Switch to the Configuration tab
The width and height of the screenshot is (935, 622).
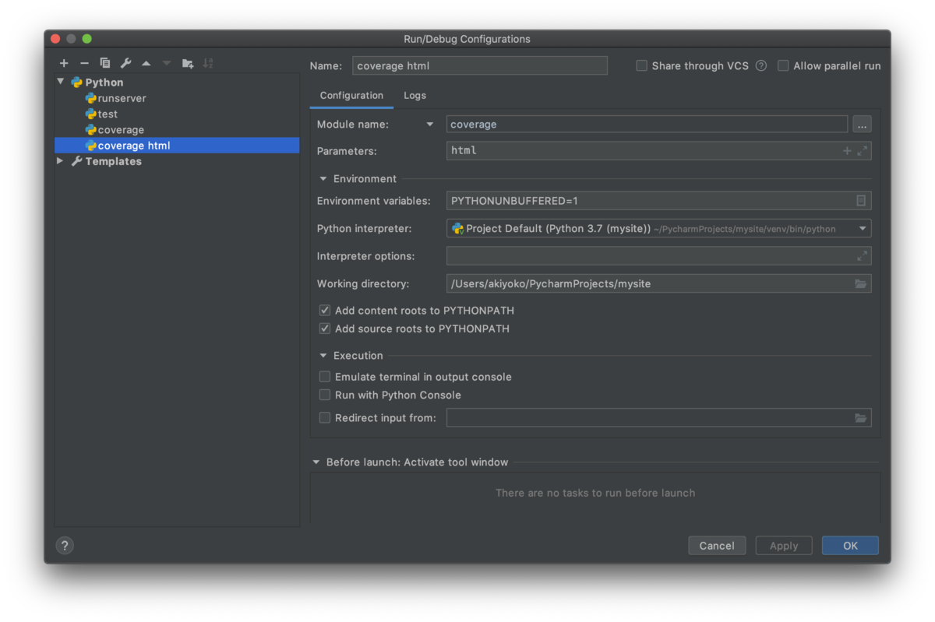pos(351,96)
